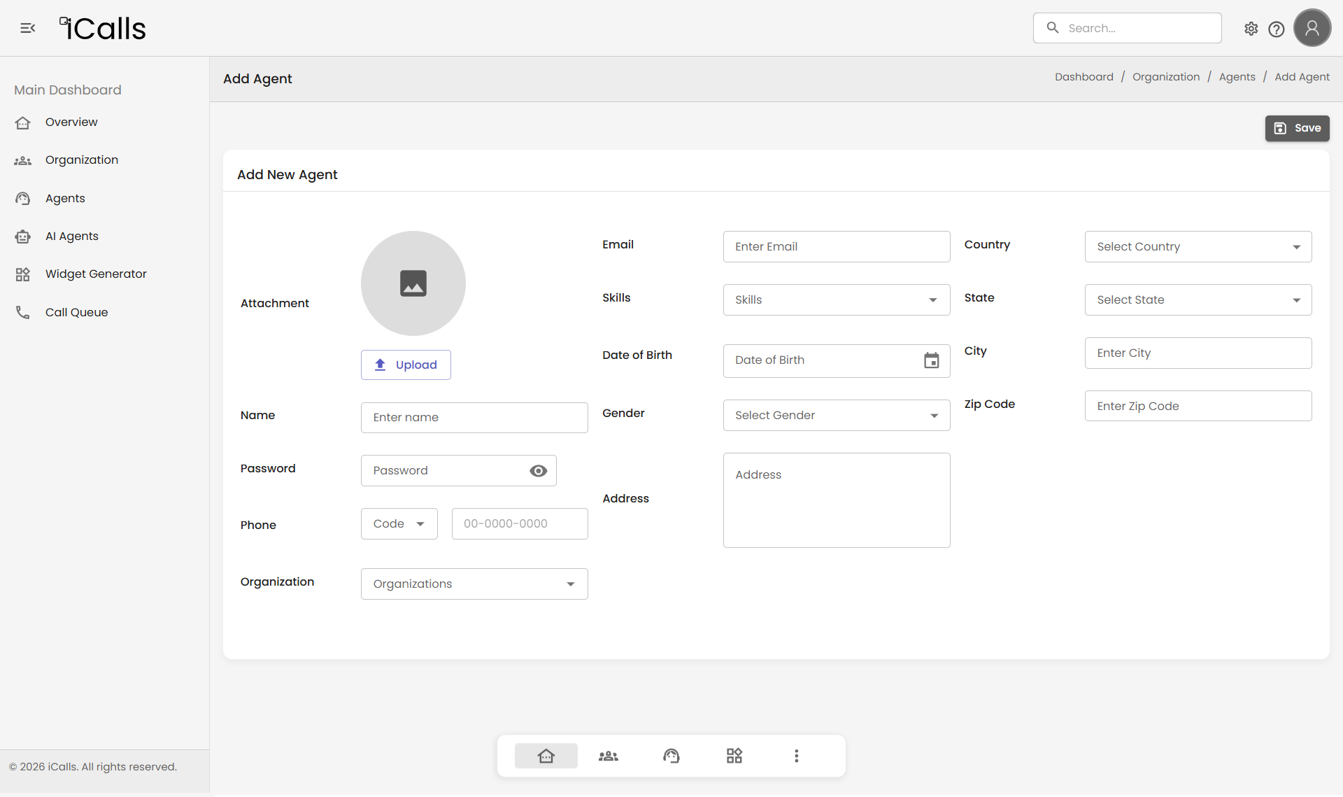Open the Date of Birth calendar icon
Screen dimensions: 1343x797
[x=931, y=360]
